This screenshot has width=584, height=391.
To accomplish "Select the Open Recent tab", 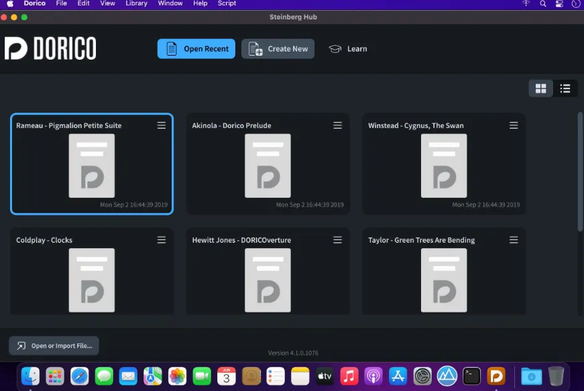I will (x=196, y=49).
